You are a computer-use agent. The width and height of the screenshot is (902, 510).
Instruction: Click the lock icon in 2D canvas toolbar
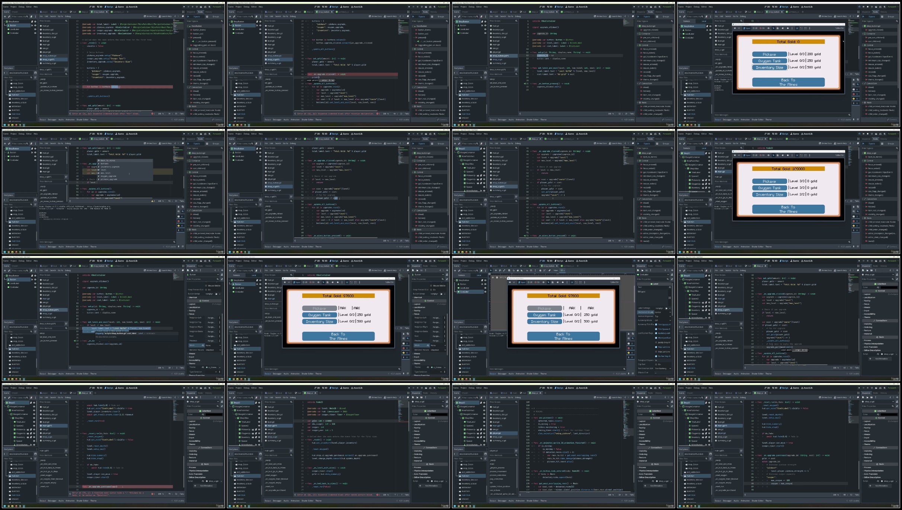540,270
